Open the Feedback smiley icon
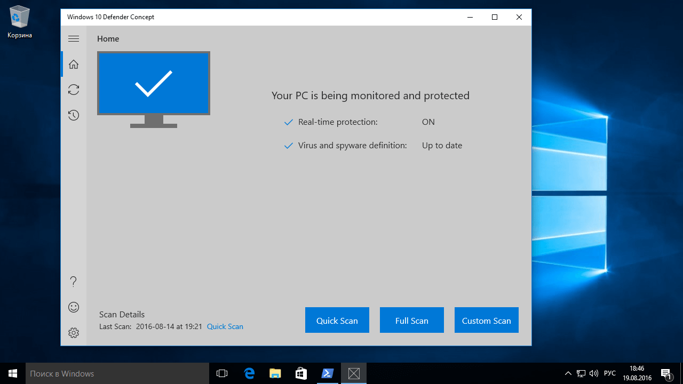 click(x=74, y=307)
